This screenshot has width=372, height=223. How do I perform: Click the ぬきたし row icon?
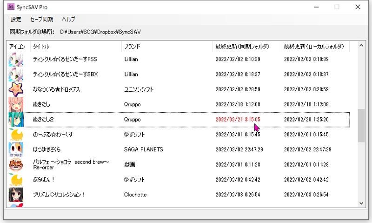16,105
